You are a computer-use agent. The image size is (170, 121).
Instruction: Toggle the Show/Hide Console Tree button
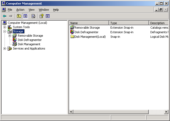click(25, 16)
